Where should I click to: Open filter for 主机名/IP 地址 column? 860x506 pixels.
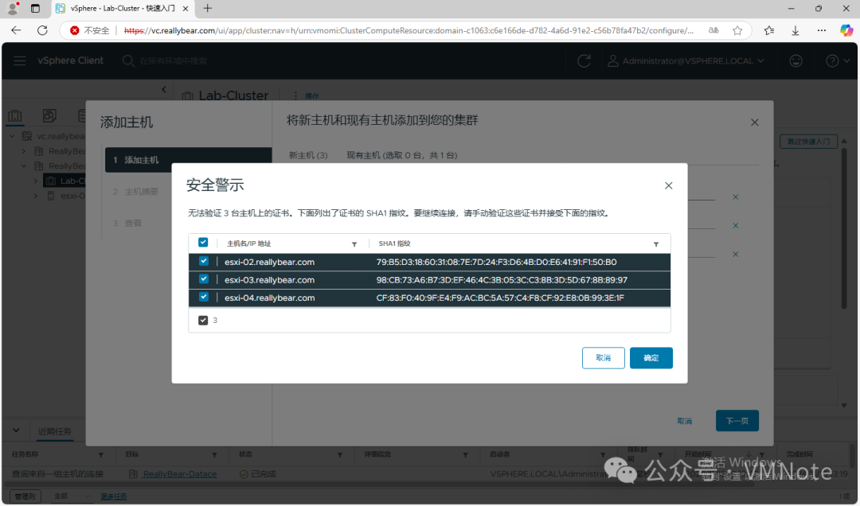(x=354, y=244)
